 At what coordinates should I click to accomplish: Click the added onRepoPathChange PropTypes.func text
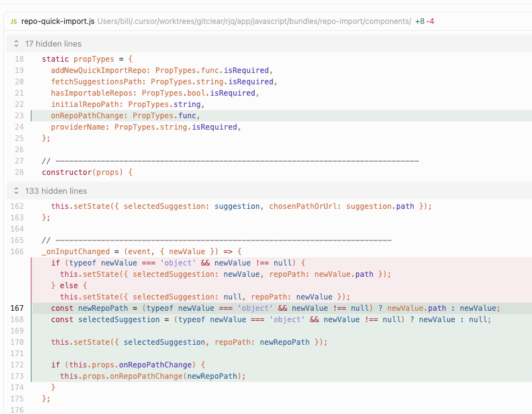(x=125, y=116)
